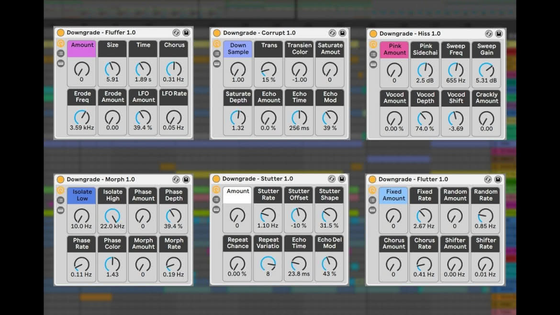Viewport: 560px width, 315px height.
Task: Click the 39.4 % value under LFO Amount
Action: coord(143,127)
